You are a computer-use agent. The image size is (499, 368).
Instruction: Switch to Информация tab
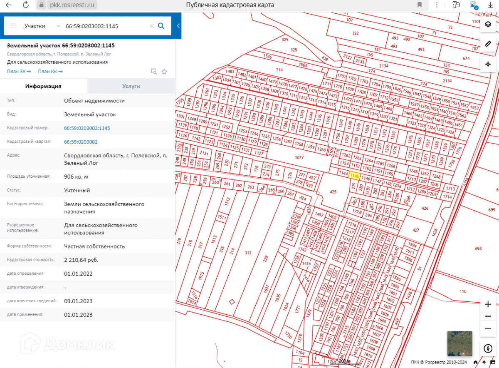tap(43, 86)
